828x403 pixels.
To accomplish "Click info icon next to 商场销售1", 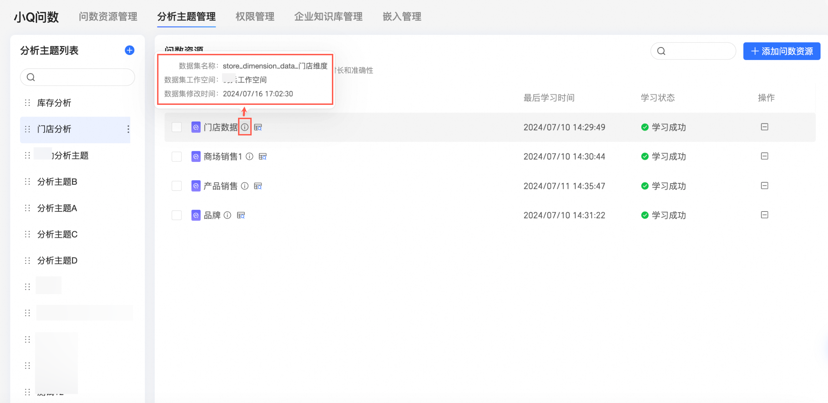I will [249, 156].
